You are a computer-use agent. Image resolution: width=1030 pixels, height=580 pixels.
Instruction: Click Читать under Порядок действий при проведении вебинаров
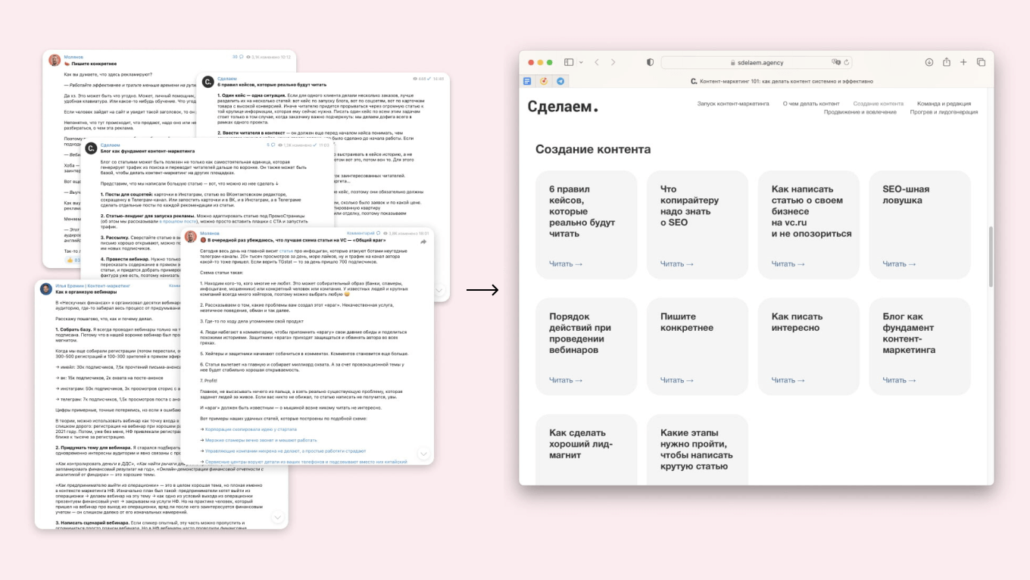coord(566,381)
